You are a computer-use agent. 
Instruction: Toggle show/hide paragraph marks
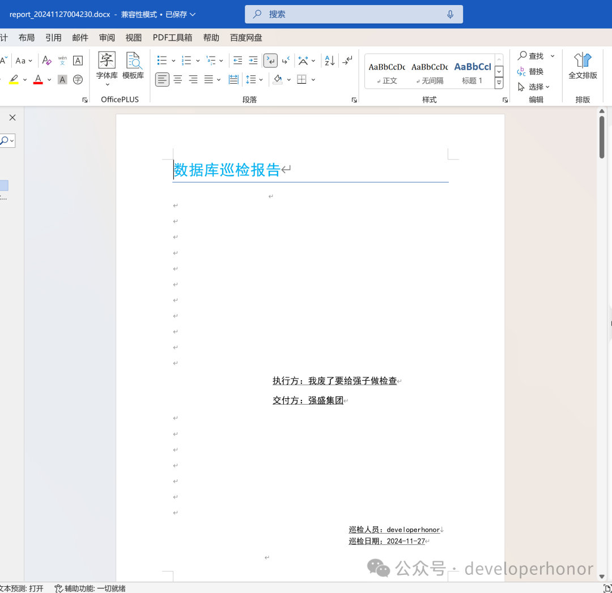coord(347,61)
